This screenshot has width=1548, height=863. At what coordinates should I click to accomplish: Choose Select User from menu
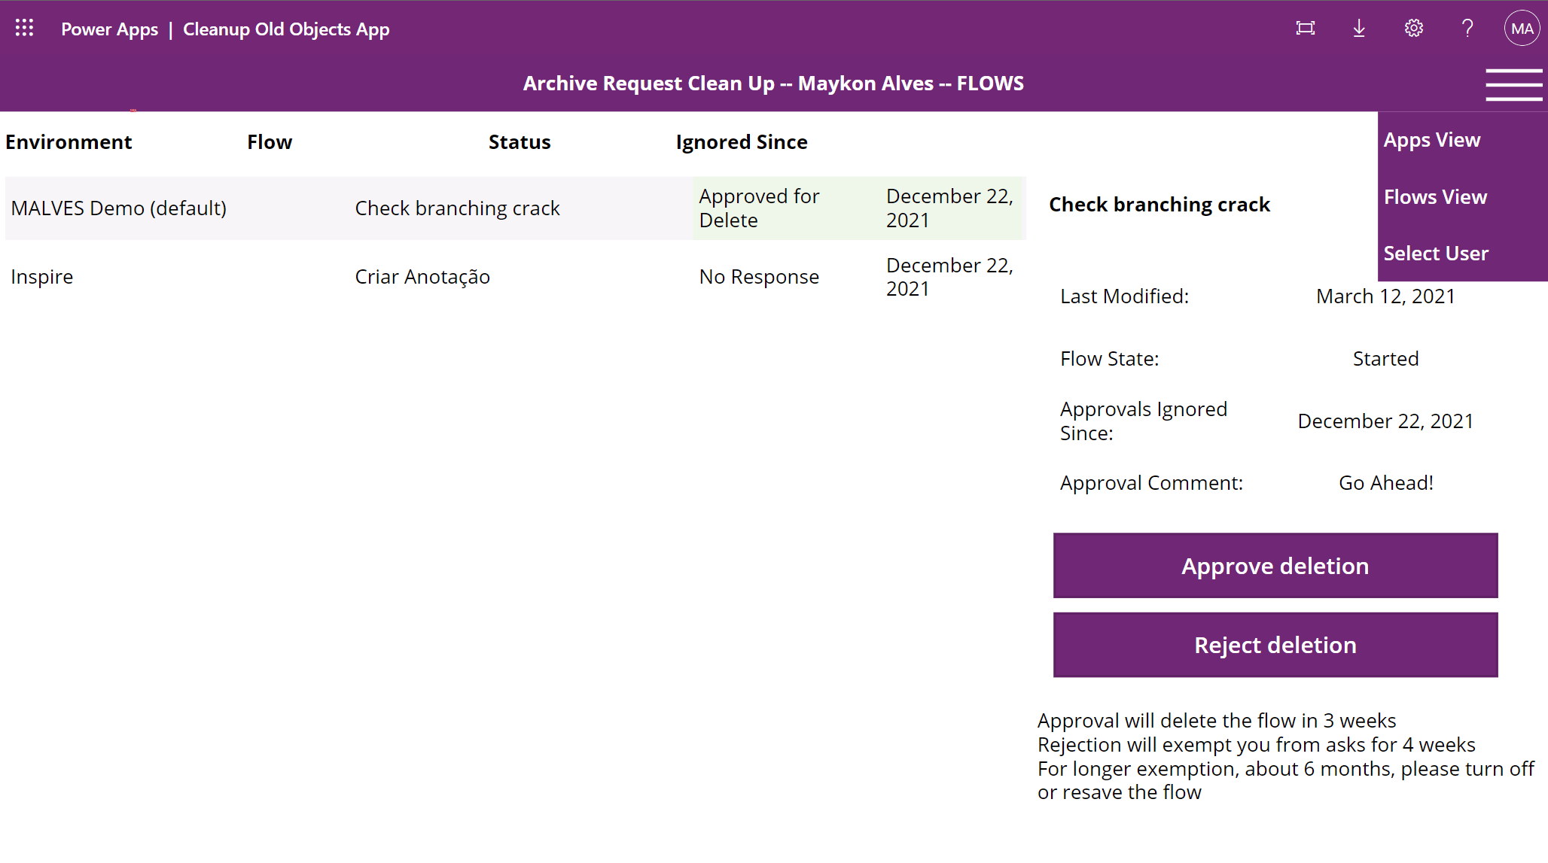1435,254
